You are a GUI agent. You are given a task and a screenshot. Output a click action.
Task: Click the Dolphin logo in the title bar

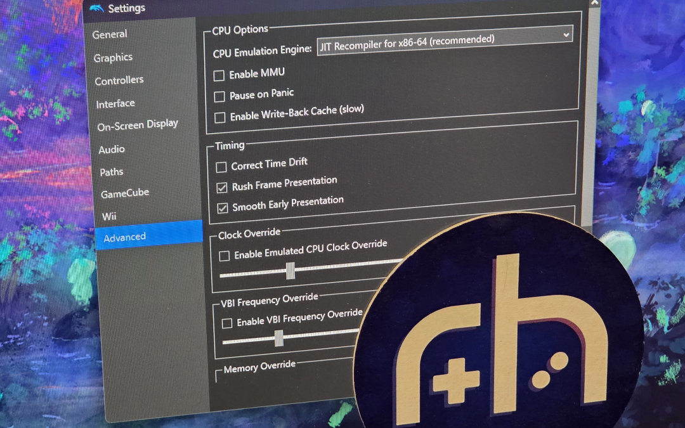[x=96, y=8]
